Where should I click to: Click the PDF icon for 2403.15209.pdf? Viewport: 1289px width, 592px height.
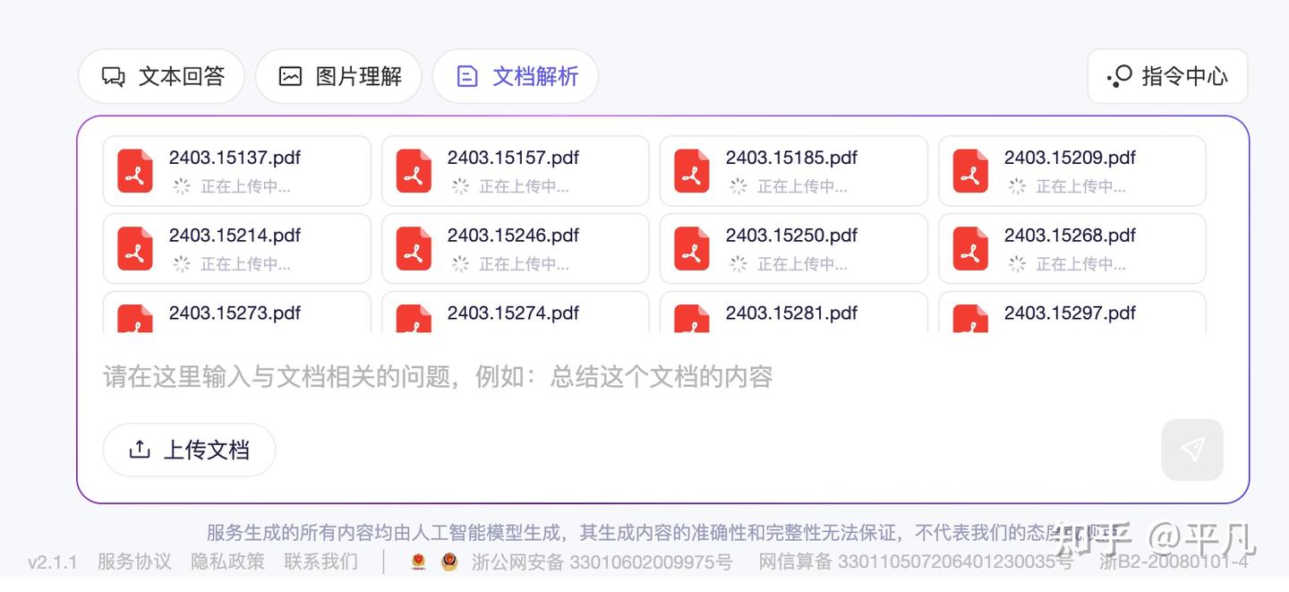[x=970, y=171]
